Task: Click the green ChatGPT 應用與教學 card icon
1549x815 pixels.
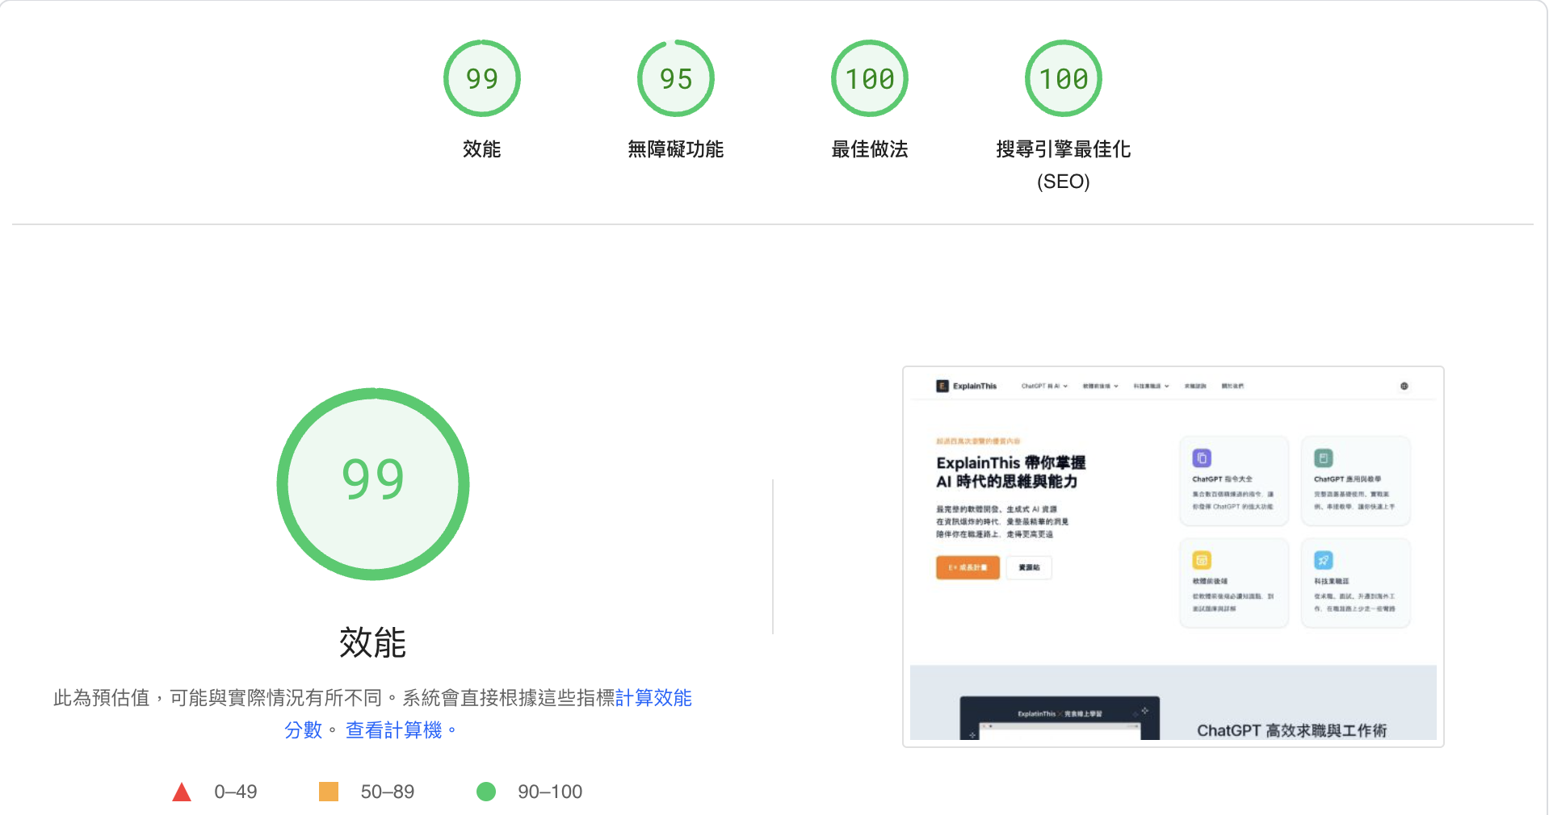Action: [x=1324, y=457]
